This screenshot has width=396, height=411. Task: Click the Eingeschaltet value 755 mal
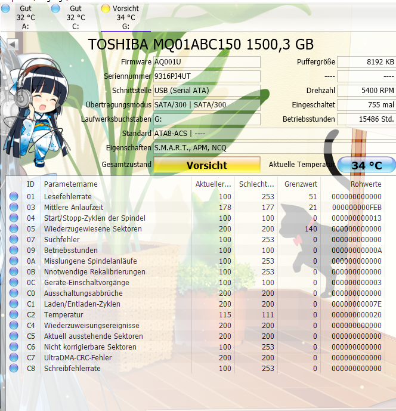tap(366, 105)
